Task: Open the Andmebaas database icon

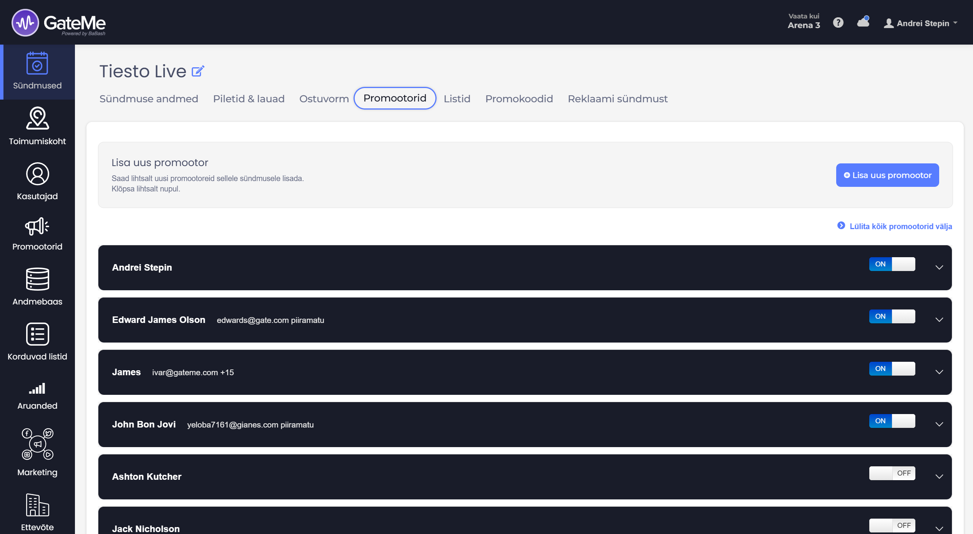Action: [x=37, y=279]
